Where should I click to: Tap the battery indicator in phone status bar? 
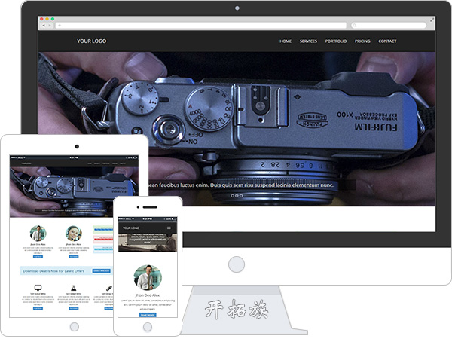174,219
